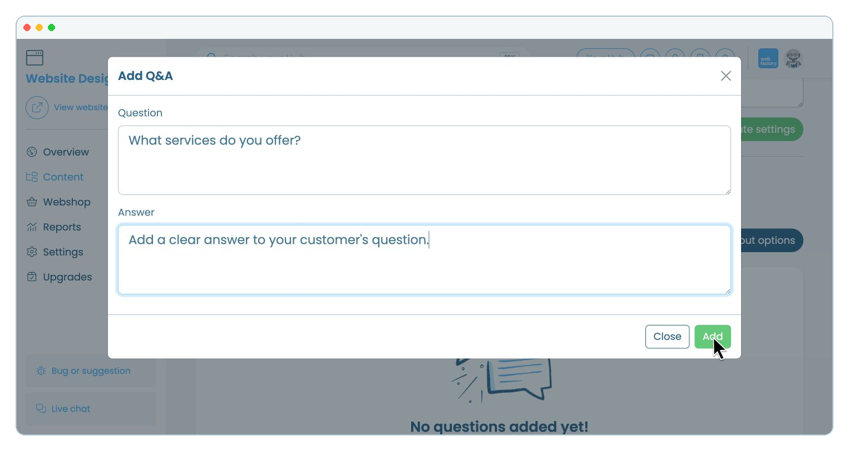849x451 pixels.
Task: Click the Webshop basket icon
Action: [32, 202]
